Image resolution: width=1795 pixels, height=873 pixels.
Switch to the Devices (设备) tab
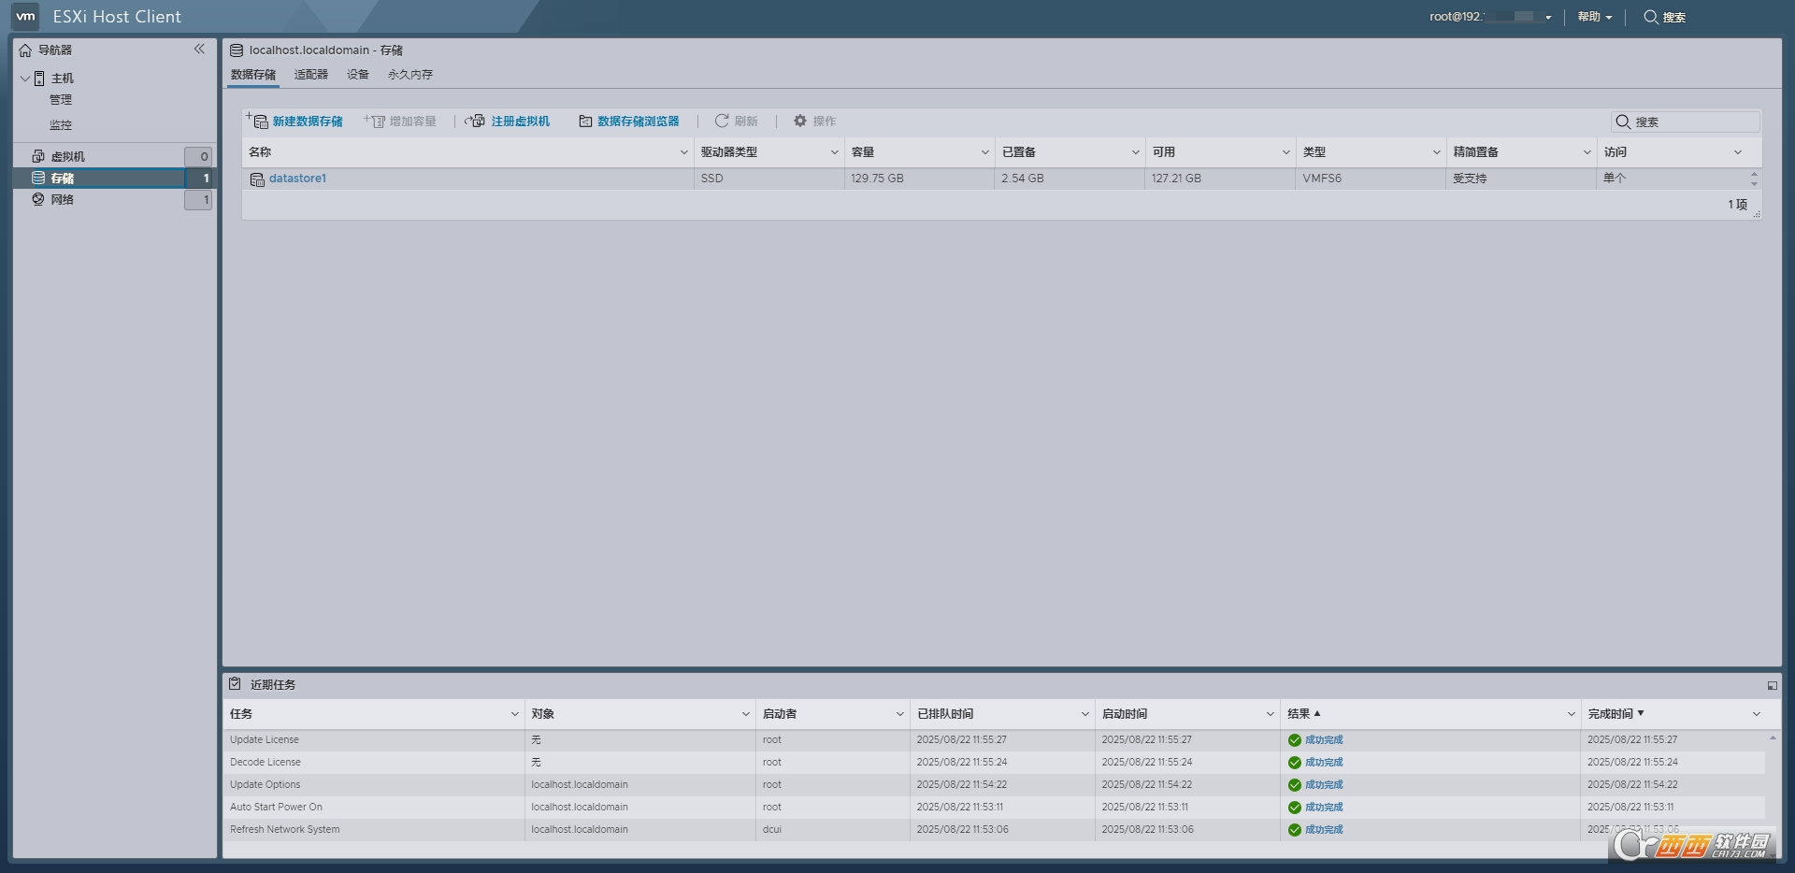point(357,75)
